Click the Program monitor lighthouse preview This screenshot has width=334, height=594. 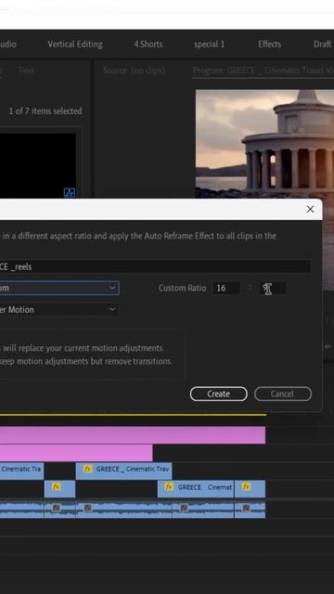click(264, 144)
